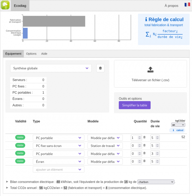Switch to the Options tab
Viewport: 192px width, 196px height.
(31, 54)
